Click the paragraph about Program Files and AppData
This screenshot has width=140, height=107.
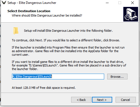(x=68, y=51)
